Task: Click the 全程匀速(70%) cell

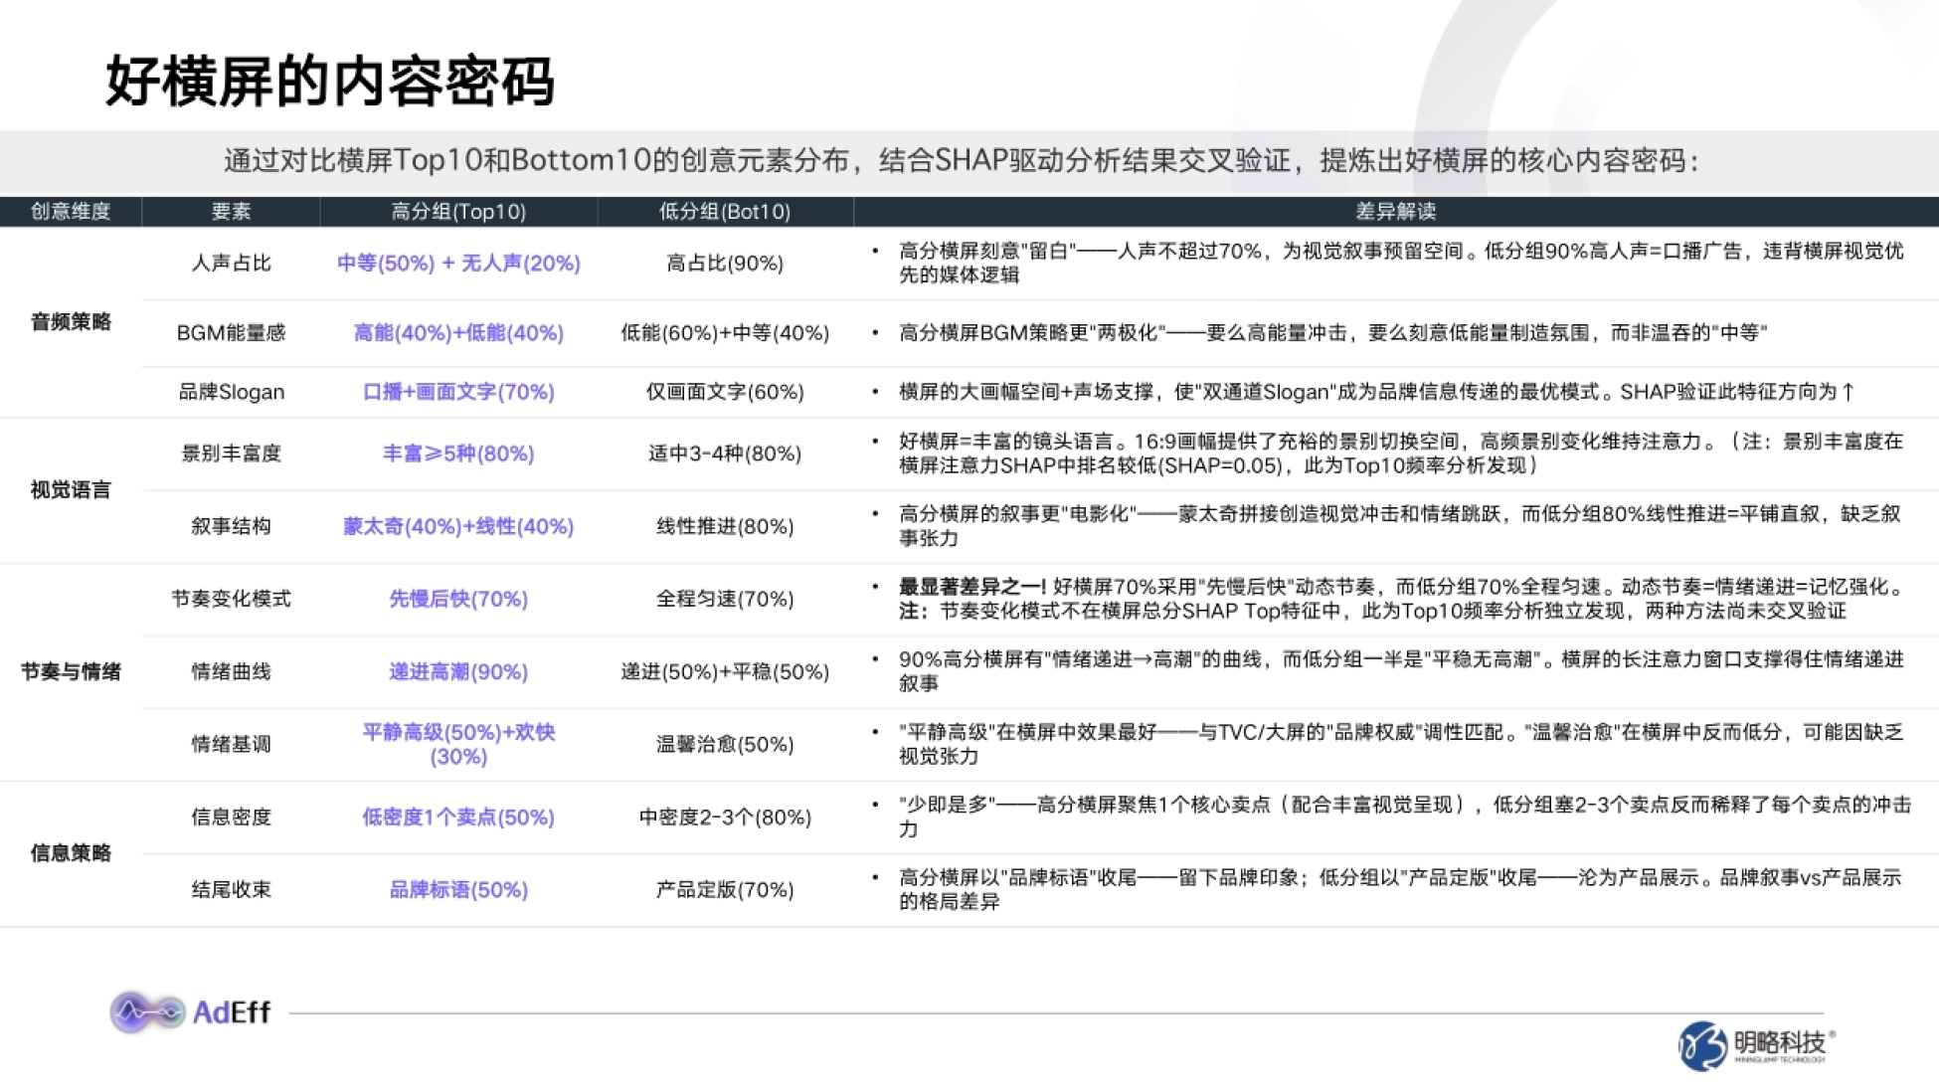Action: click(x=725, y=599)
